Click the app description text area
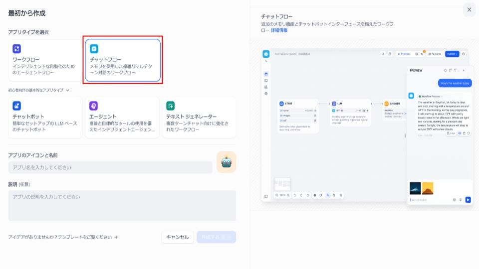This screenshot has height=269, width=479. (x=122, y=205)
